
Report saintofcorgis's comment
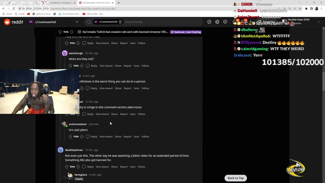127,66
